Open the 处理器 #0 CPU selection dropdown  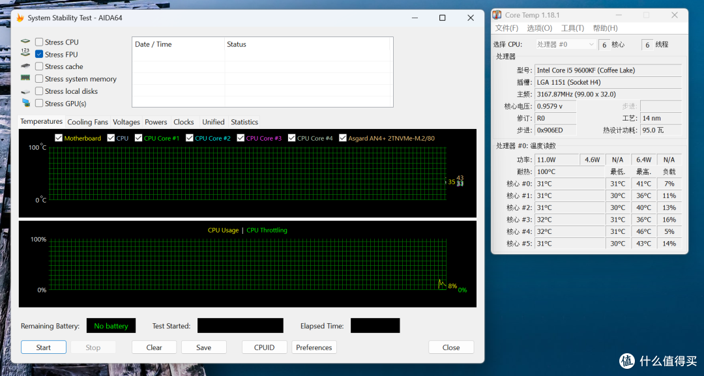click(566, 44)
